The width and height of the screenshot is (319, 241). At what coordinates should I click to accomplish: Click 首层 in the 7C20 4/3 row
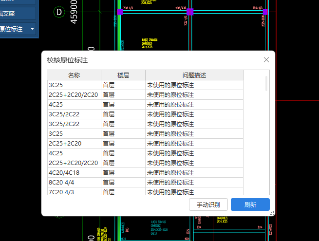coord(109,192)
